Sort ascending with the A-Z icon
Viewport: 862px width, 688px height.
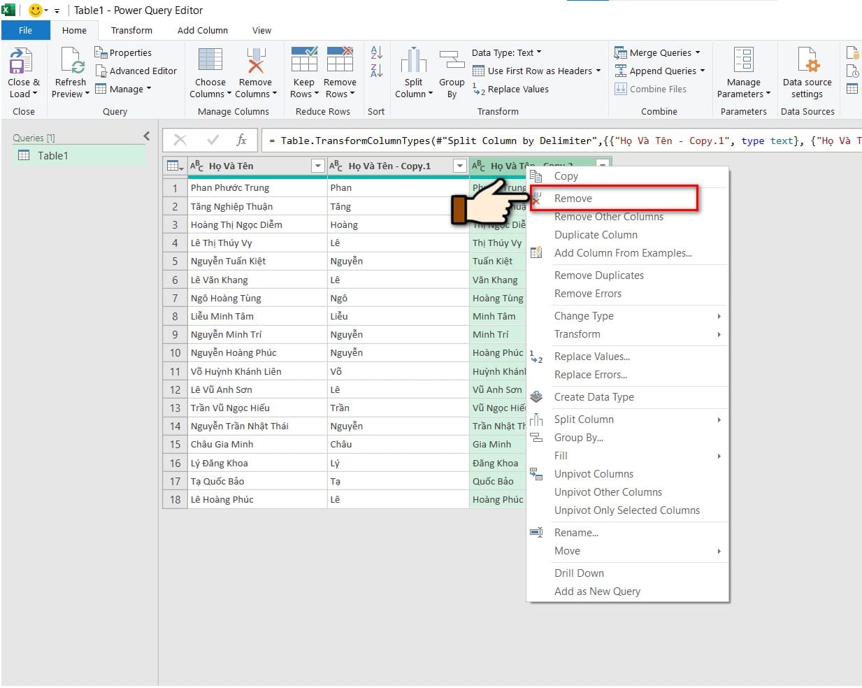[376, 52]
